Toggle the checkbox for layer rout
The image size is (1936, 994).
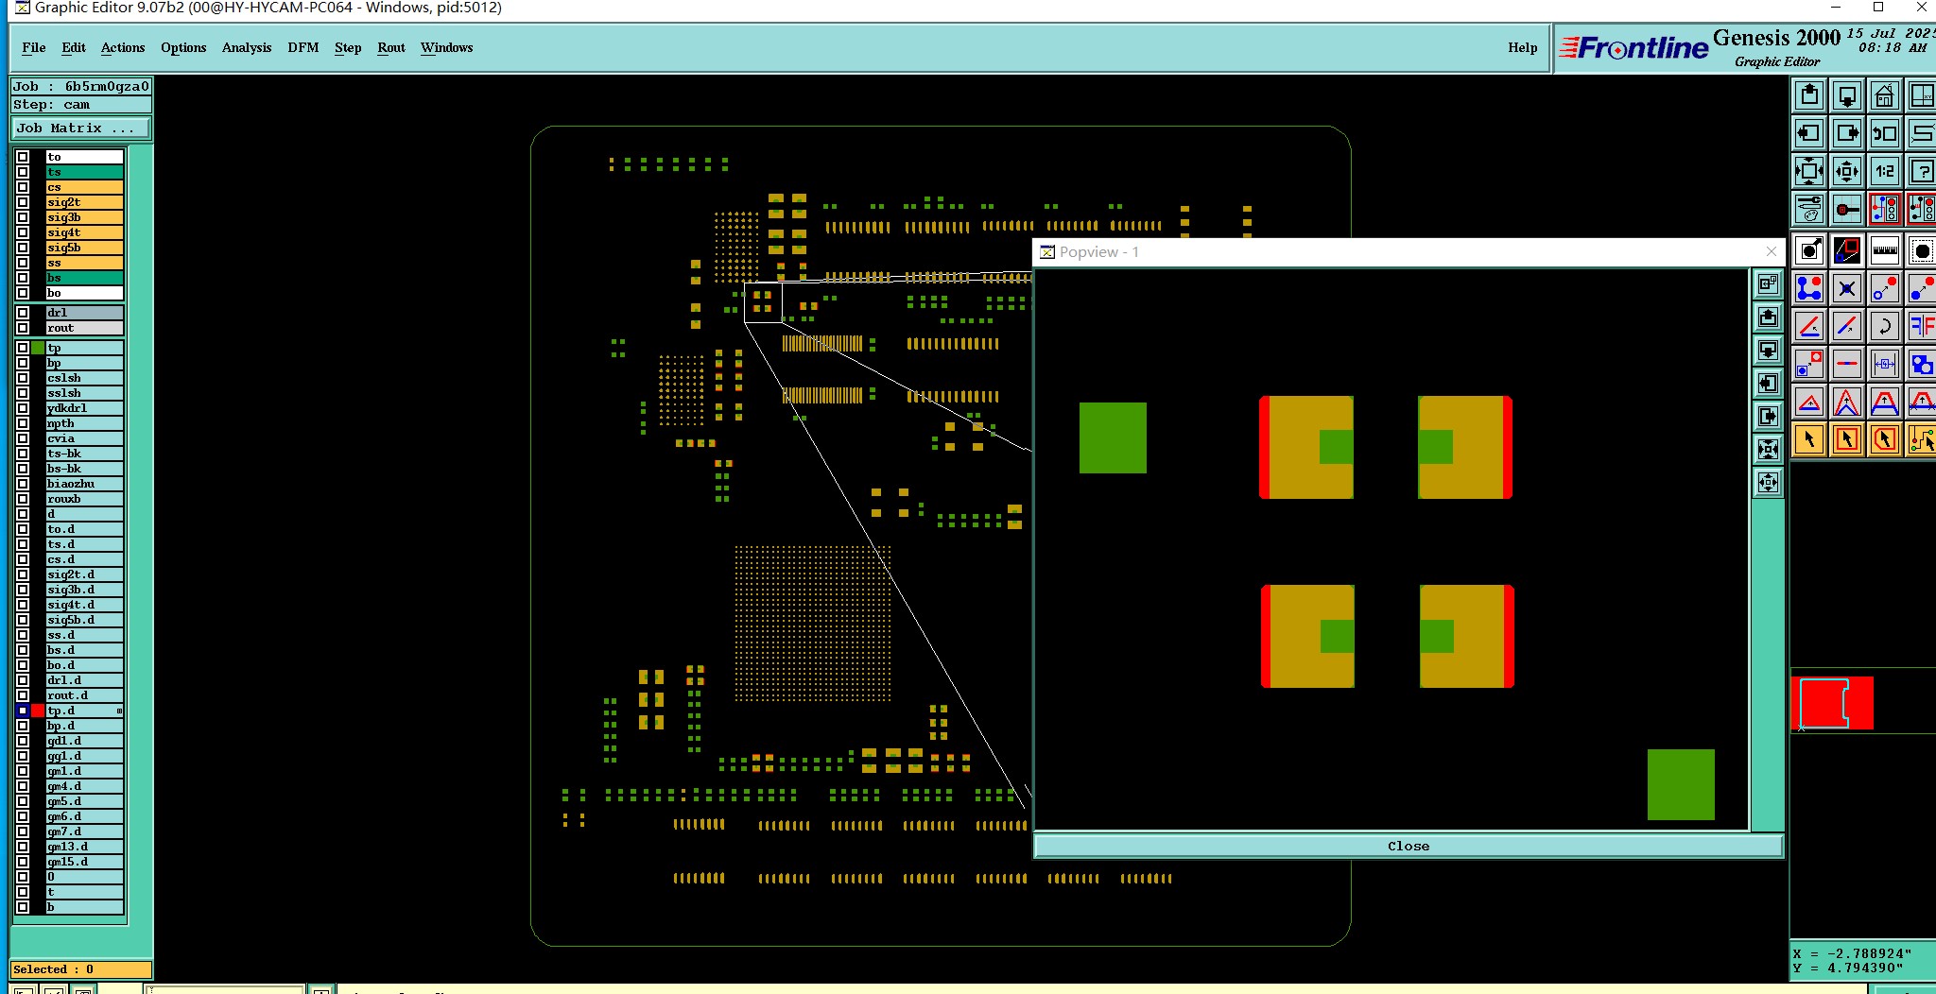pyautogui.click(x=23, y=328)
